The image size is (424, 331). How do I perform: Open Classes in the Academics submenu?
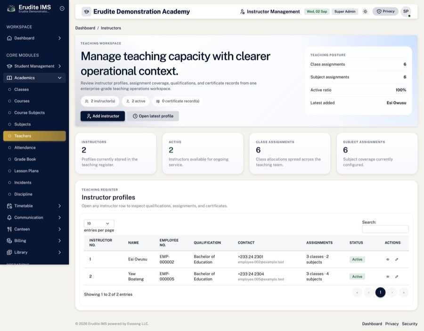(x=34, y=89)
